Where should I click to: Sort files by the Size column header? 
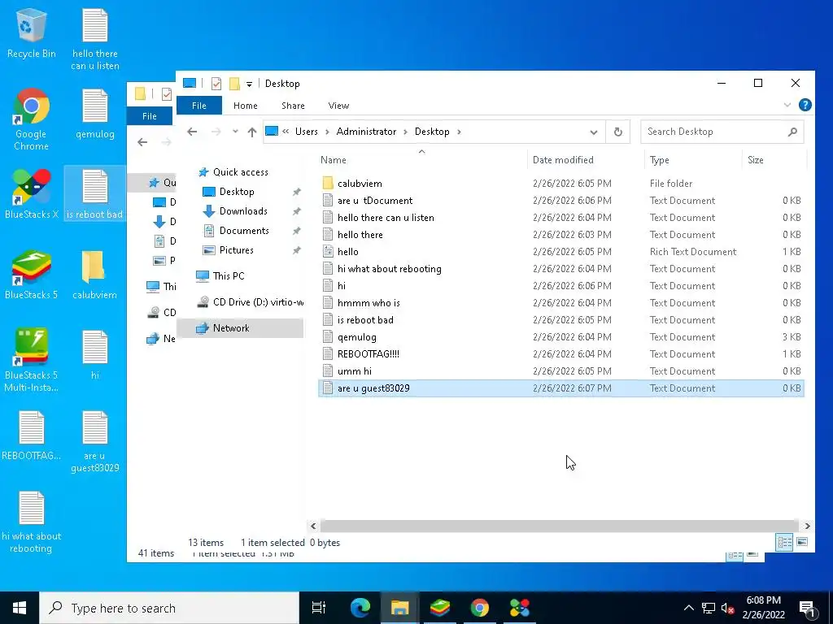coord(774,160)
